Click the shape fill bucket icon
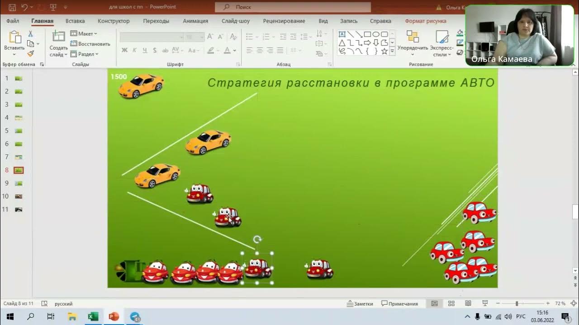 pyautogui.click(x=460, y=33)
